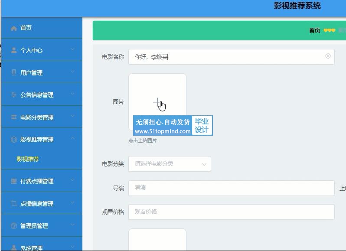
Task: Click the icon beside 用户管理
Action: coord(14,72)
